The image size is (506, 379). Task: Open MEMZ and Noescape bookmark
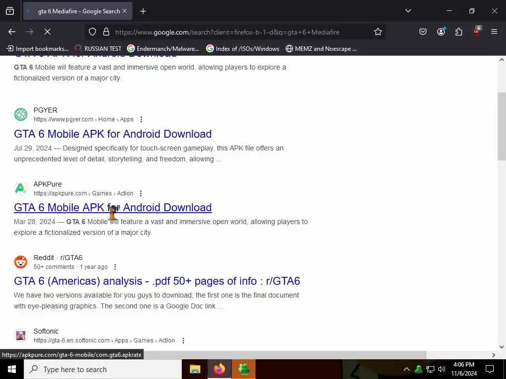(x=321, y=49)
